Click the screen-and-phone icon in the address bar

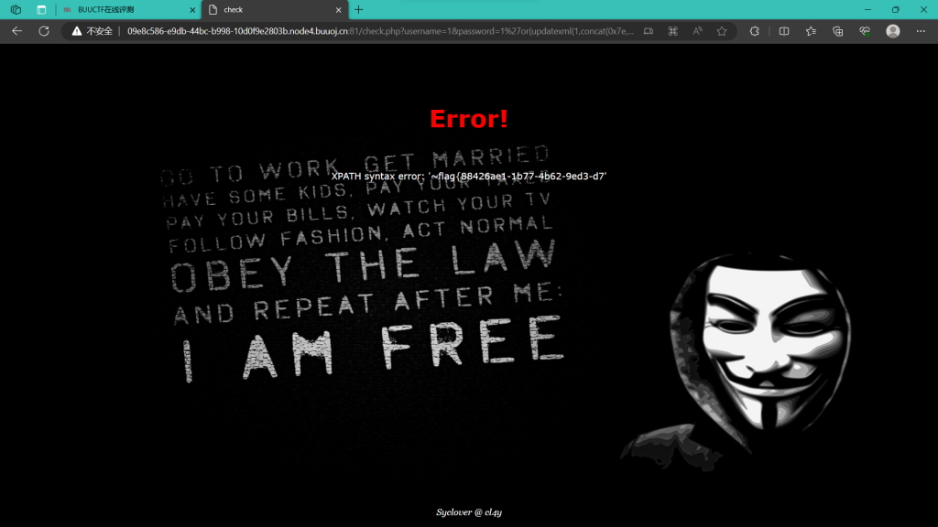[x=649, y=31]
